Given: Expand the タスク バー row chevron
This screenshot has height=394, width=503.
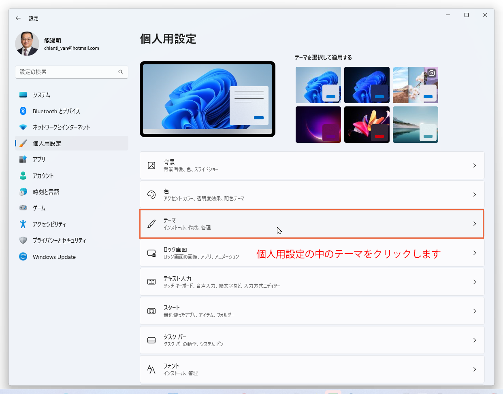Looking at the screenshot, I should coord(475,340).
